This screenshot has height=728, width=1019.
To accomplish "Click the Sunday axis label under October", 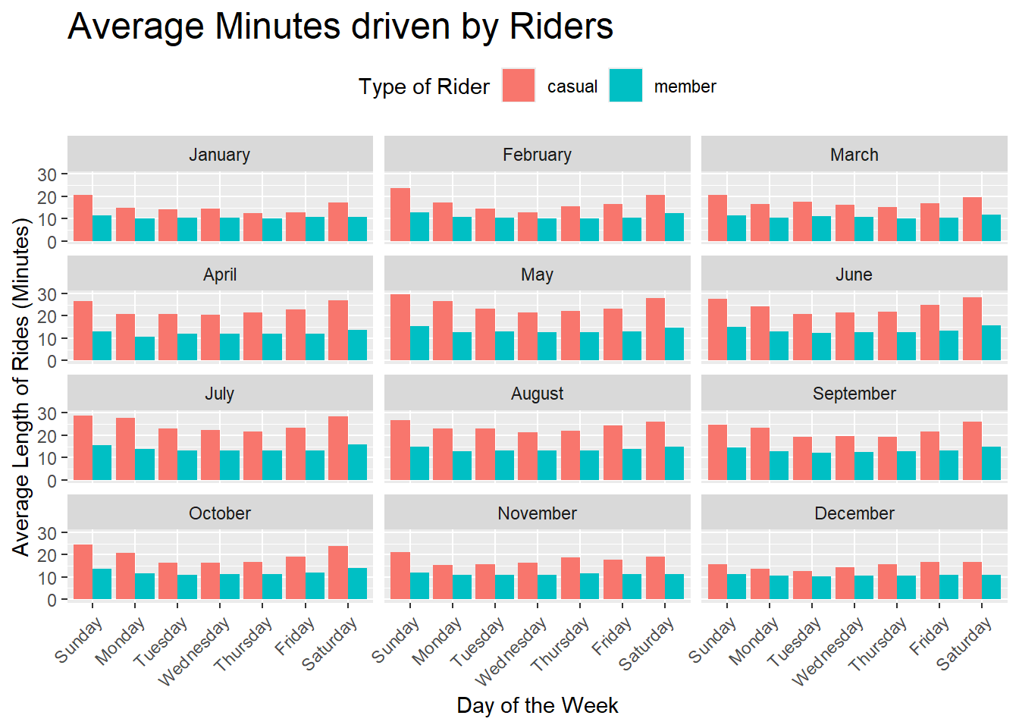I will (x=79, y=641).
